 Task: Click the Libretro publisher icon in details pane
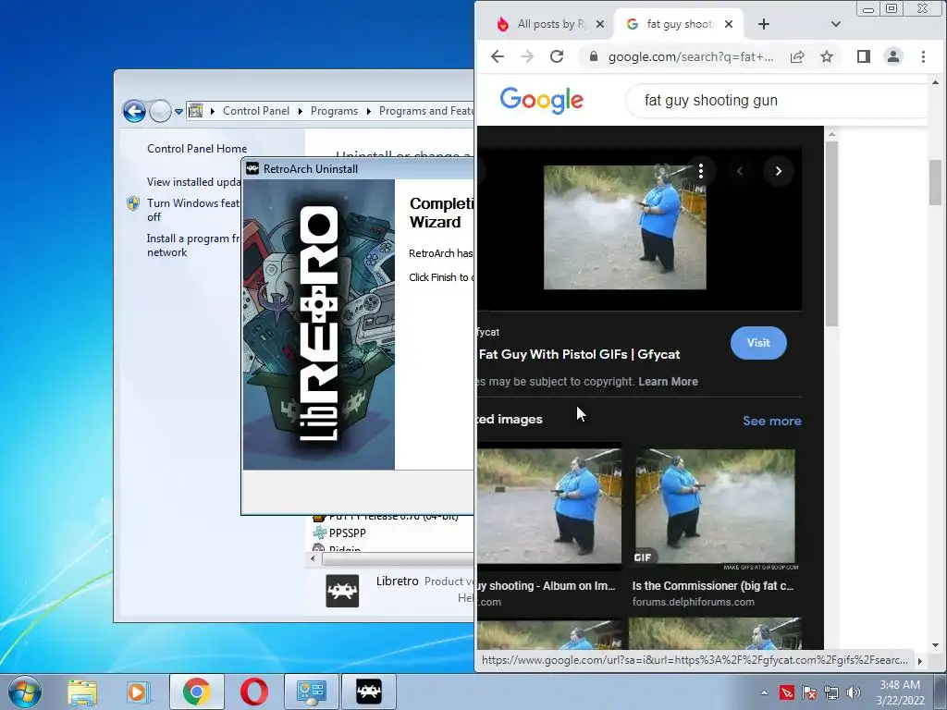tap(342, 591)
